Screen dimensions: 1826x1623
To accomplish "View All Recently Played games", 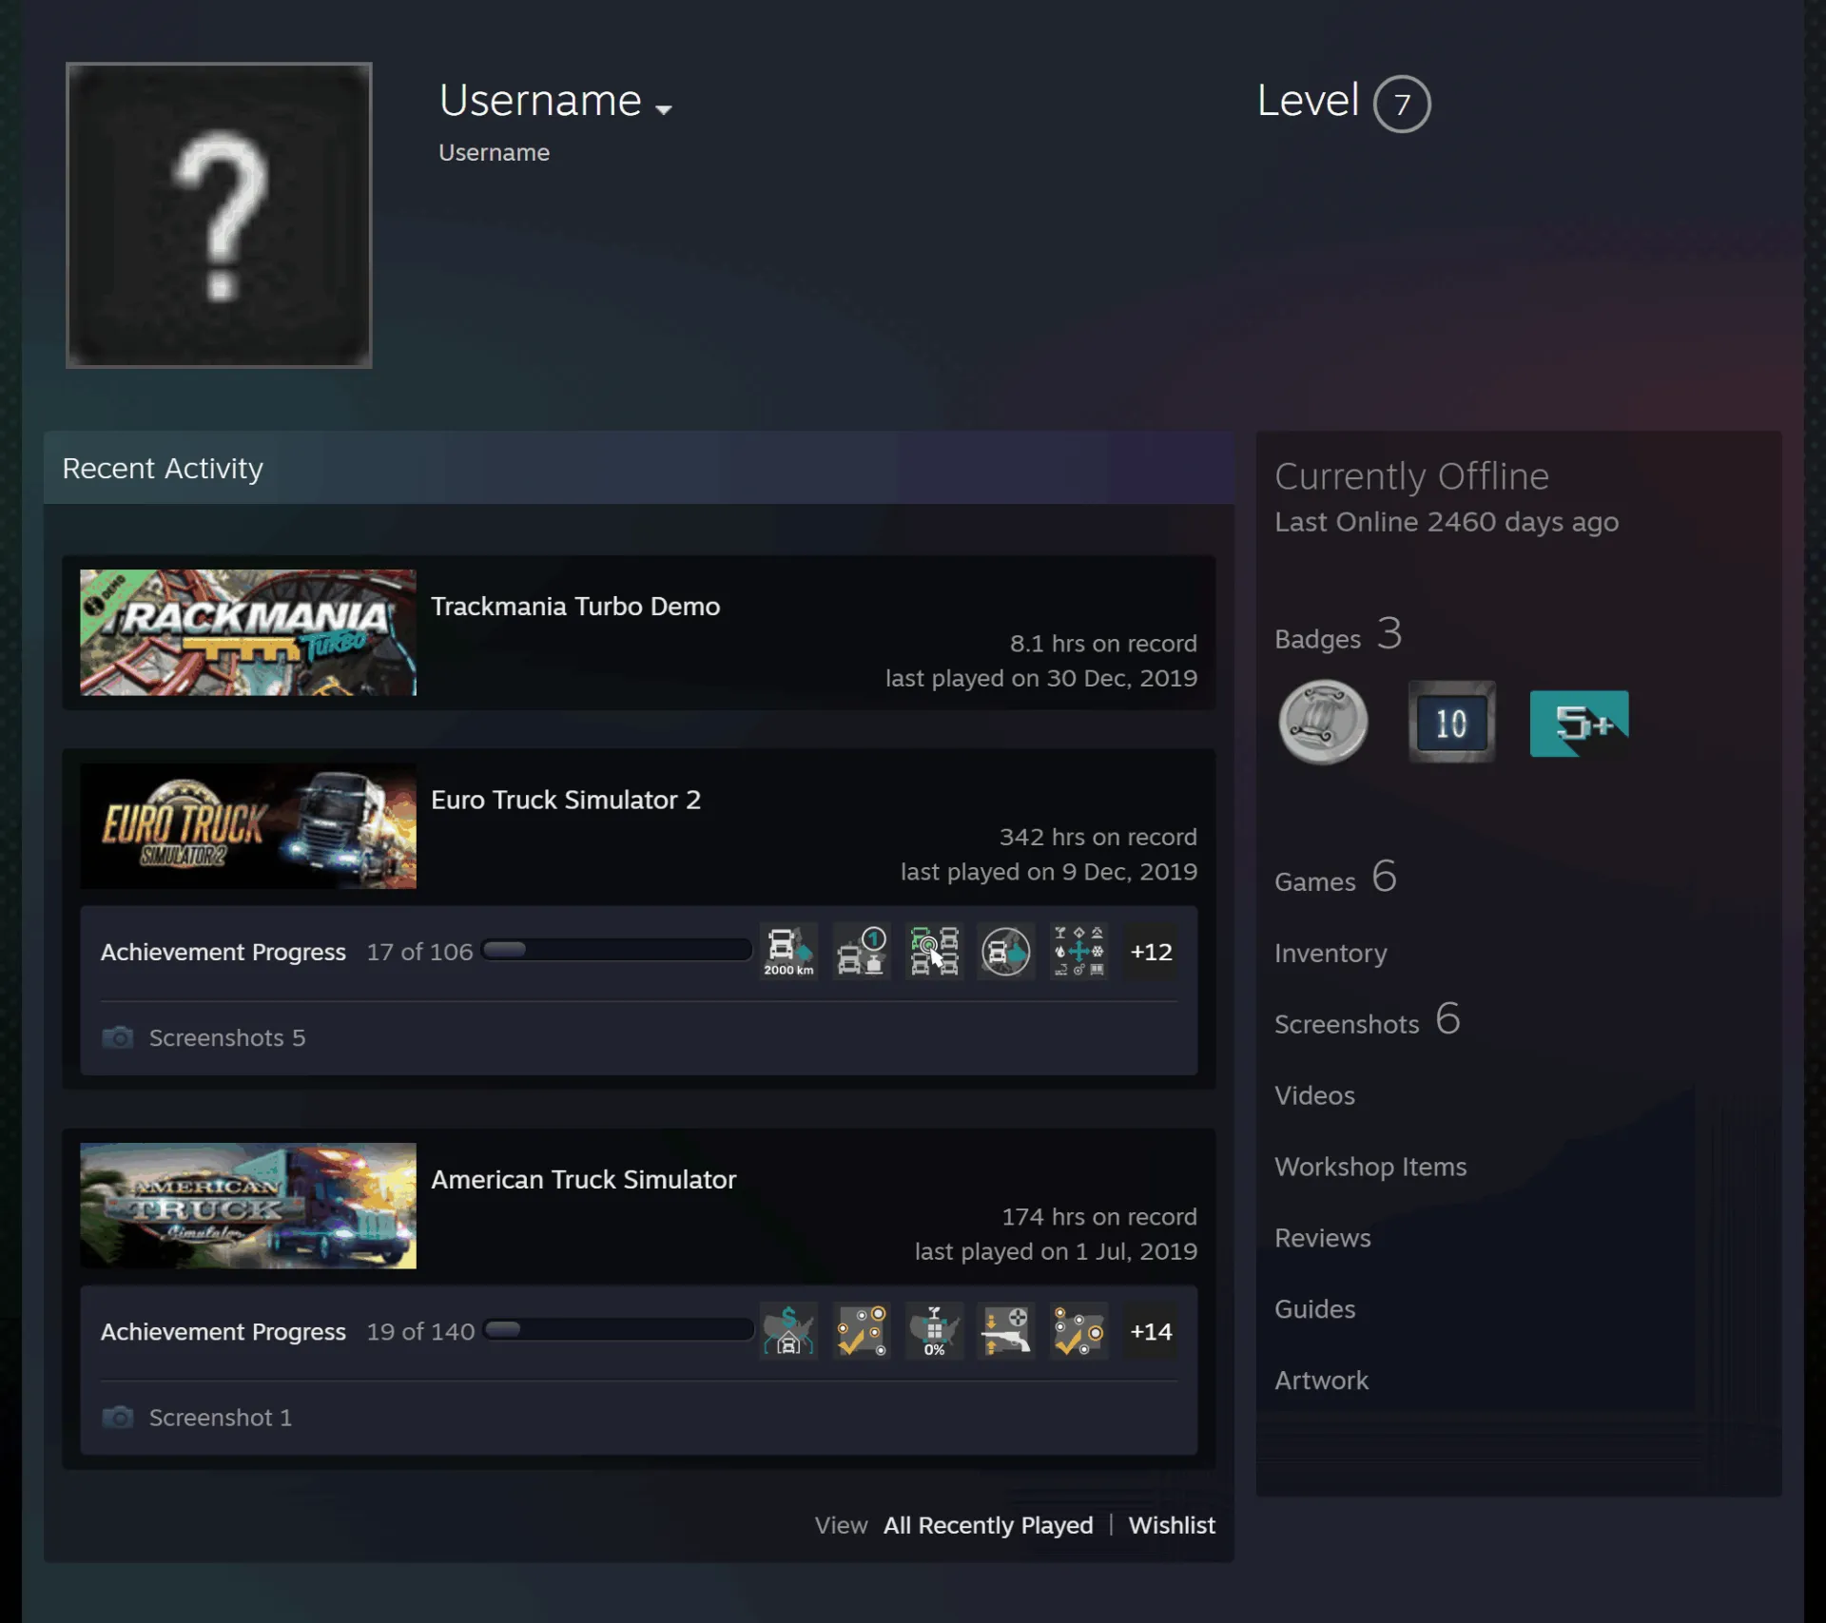I will [x=988, y=1525].
